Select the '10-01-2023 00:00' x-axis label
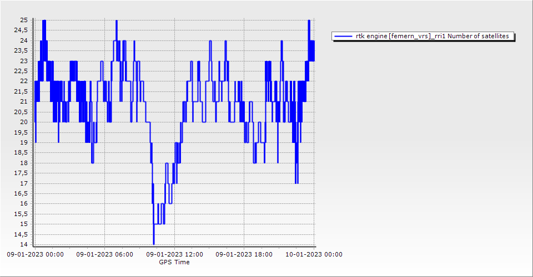 coord(314,255)
